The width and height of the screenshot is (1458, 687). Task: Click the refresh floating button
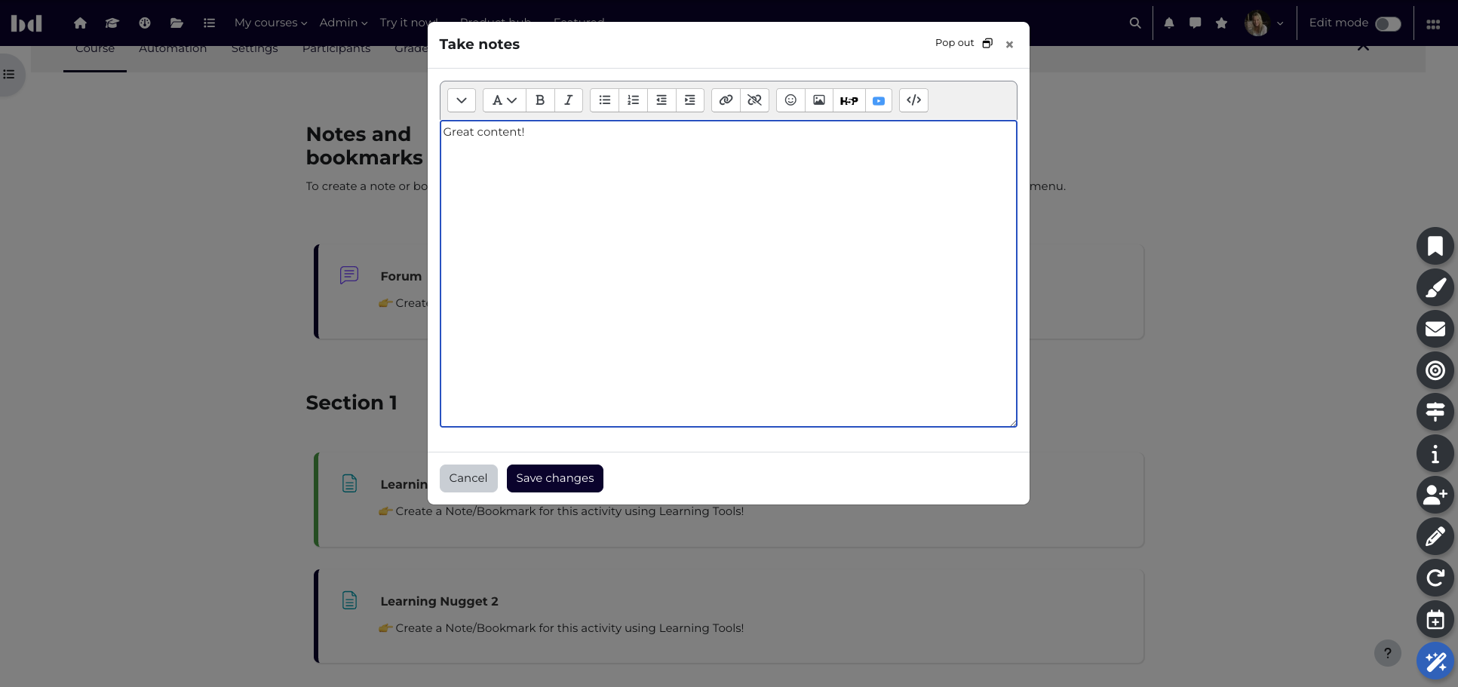(1435, 578)
